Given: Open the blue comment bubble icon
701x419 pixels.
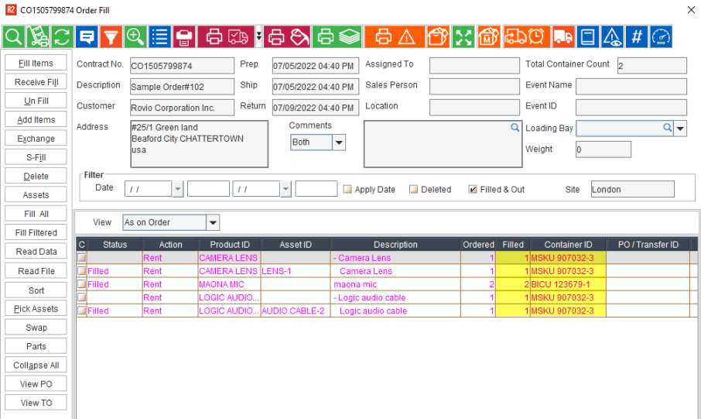Looking at the screenshot, I should (87, 36).
